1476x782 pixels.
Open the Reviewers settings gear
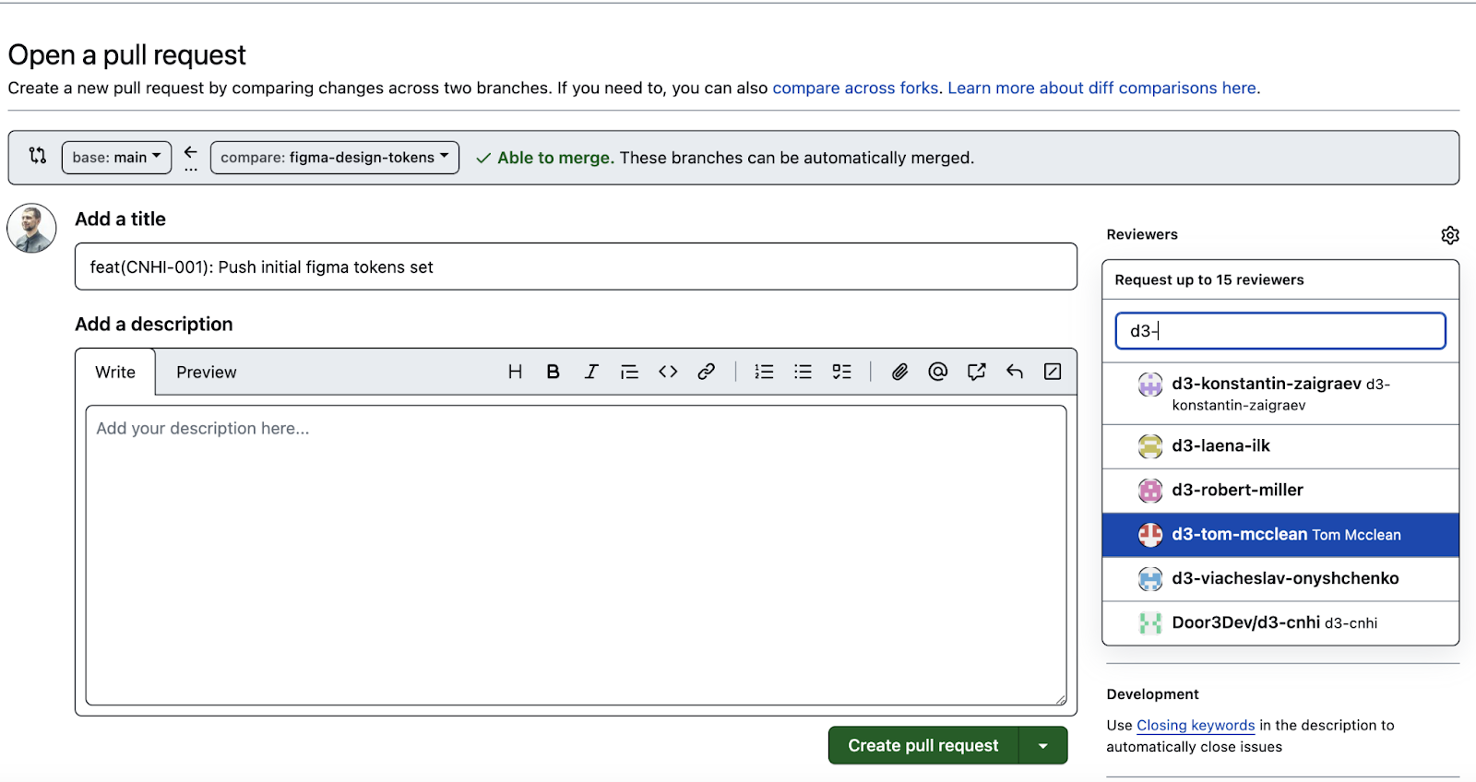coord(1450,235)
